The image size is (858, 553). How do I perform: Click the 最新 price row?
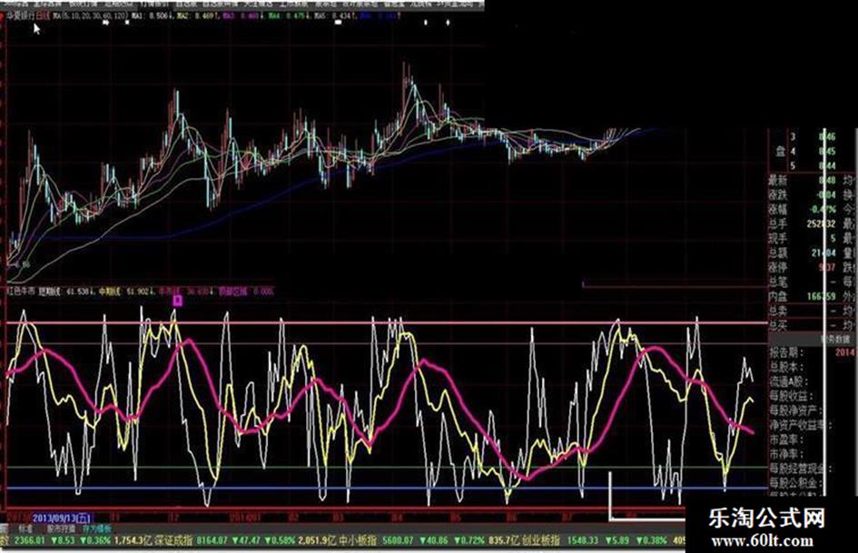803,180
